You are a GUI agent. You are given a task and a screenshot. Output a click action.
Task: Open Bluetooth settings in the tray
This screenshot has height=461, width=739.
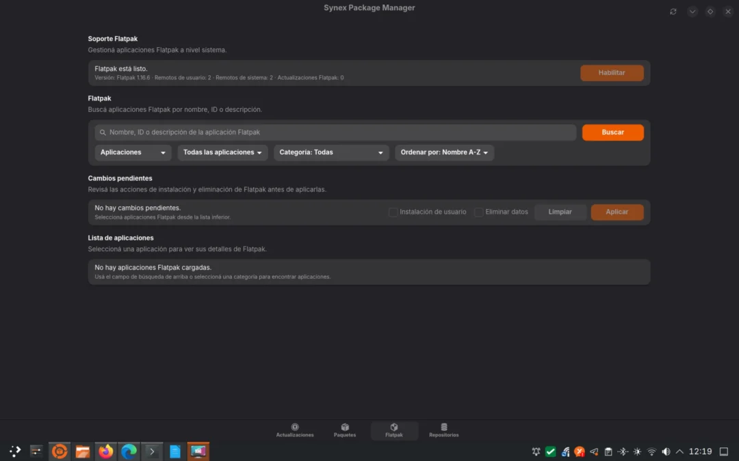click(623, 451)
